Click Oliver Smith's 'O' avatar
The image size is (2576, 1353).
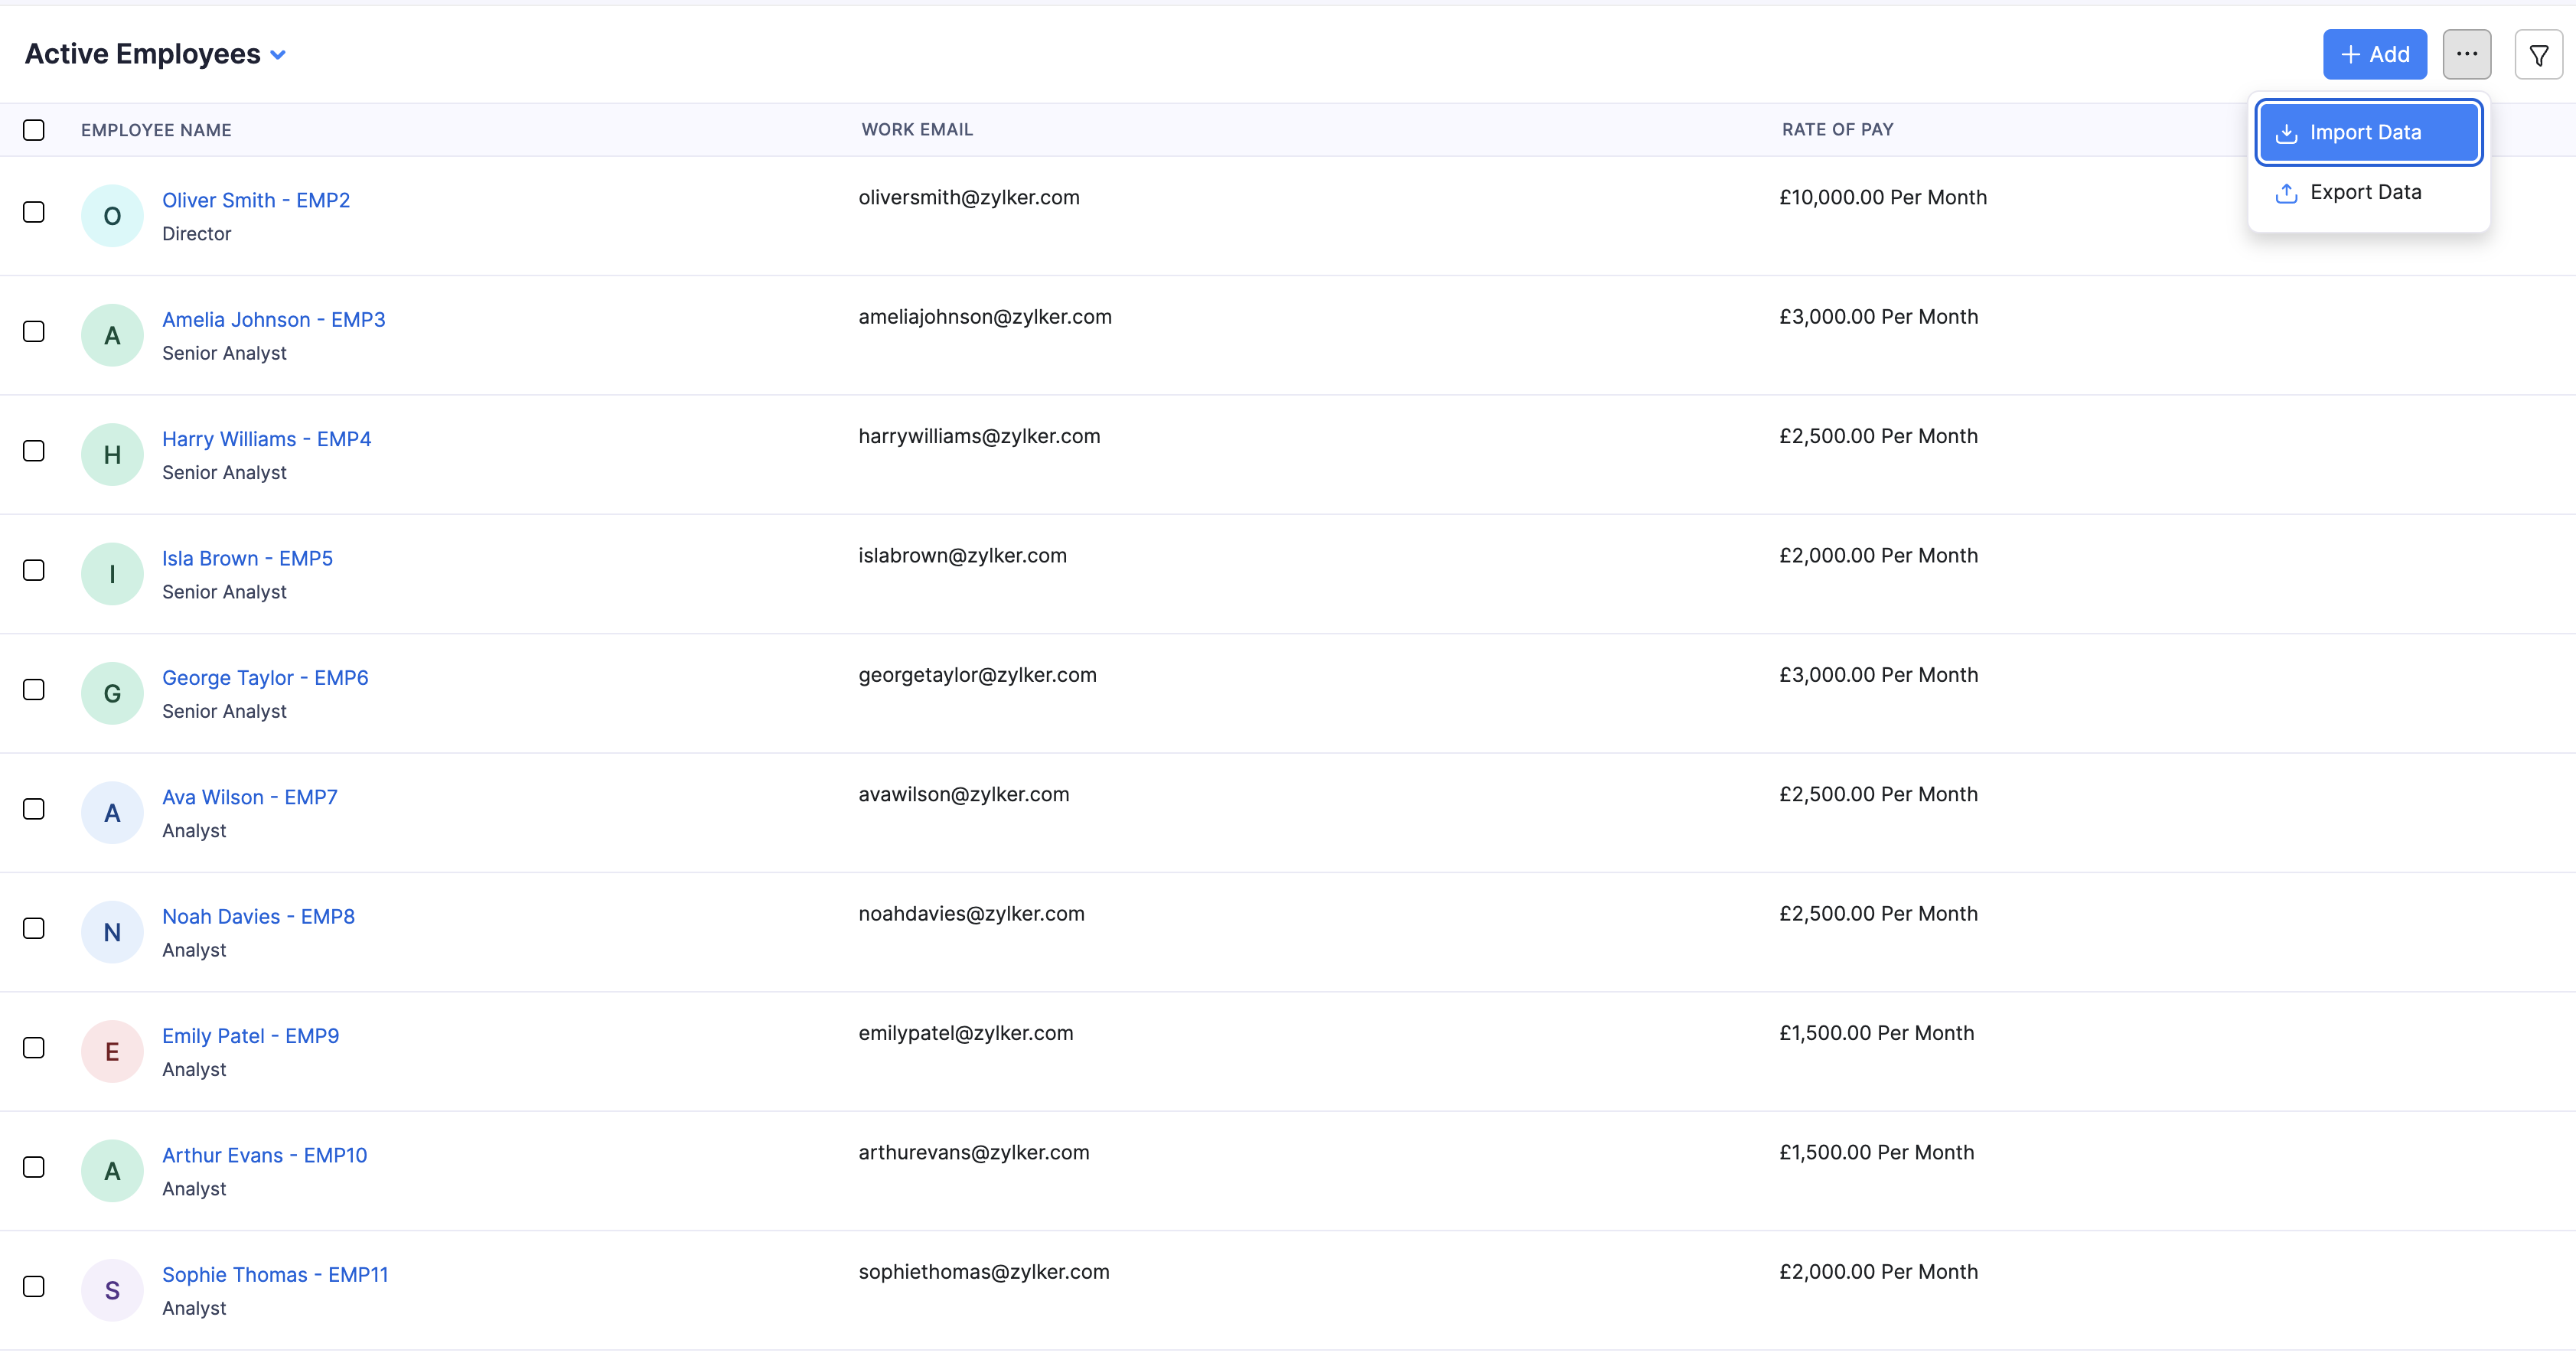tap(112, 216)
